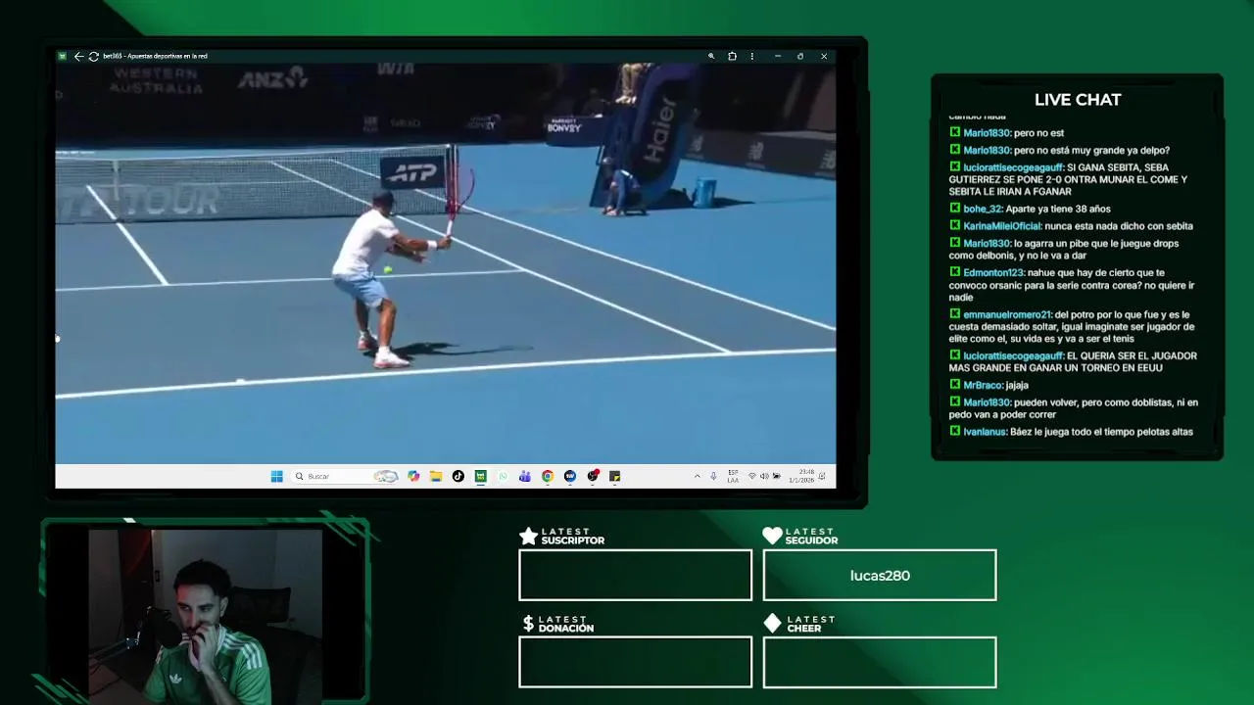The width and height of the screenshot is (1254, 705).
Task: Click the Latest Suscriptor box
Action: point(636,575)
